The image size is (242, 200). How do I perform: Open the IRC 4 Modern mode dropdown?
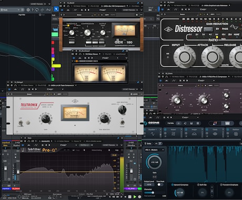[155, 150]
